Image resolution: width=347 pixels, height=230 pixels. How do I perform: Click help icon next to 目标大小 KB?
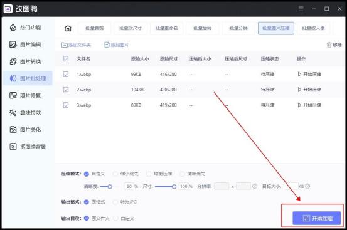click(307, 186)
